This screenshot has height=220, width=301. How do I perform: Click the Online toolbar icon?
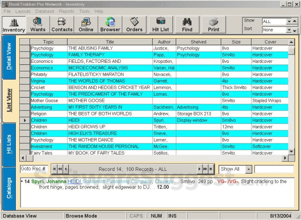86,25
